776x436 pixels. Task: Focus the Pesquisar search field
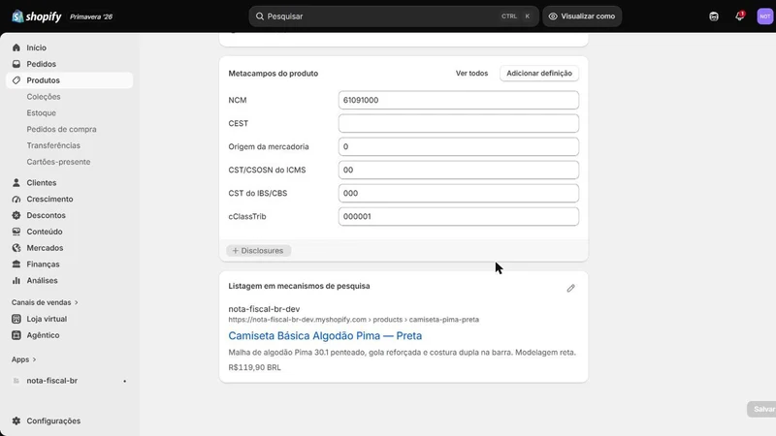tap(394, 16)
